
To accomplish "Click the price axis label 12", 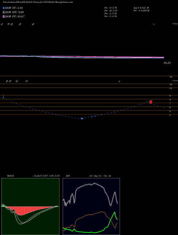I will click(171, 84).
